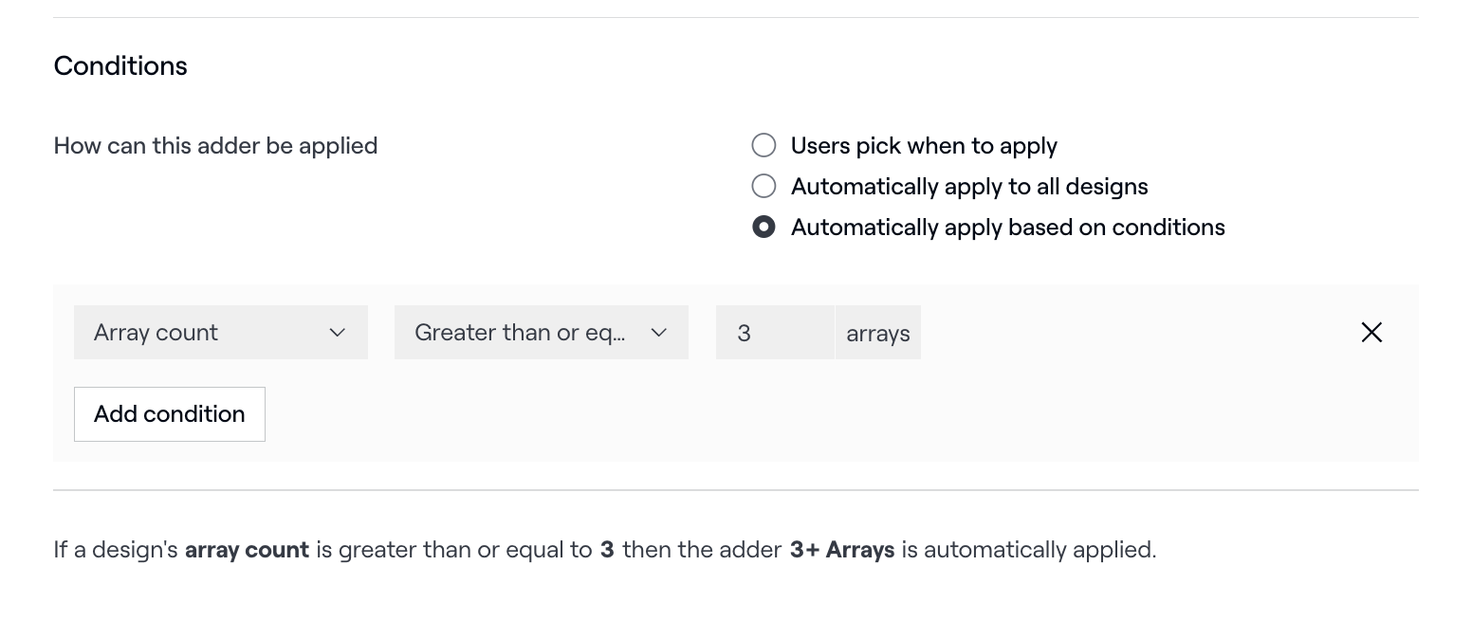
Task: Click the chevron beside Greater than or eq...
Action: click(x=659, y=333)
